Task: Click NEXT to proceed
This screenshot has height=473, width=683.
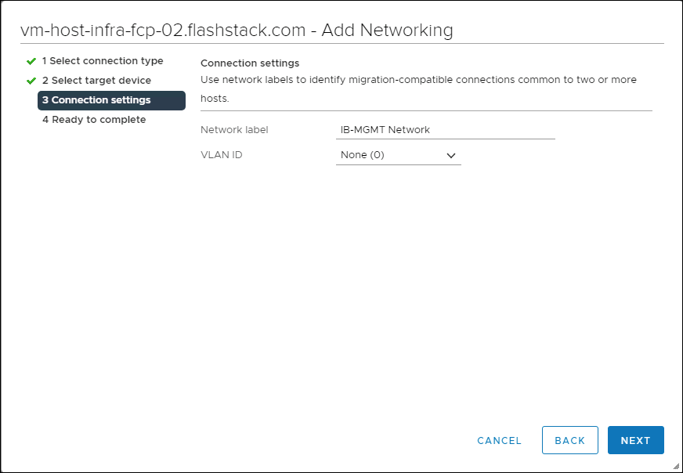Action: click(635, 440)
